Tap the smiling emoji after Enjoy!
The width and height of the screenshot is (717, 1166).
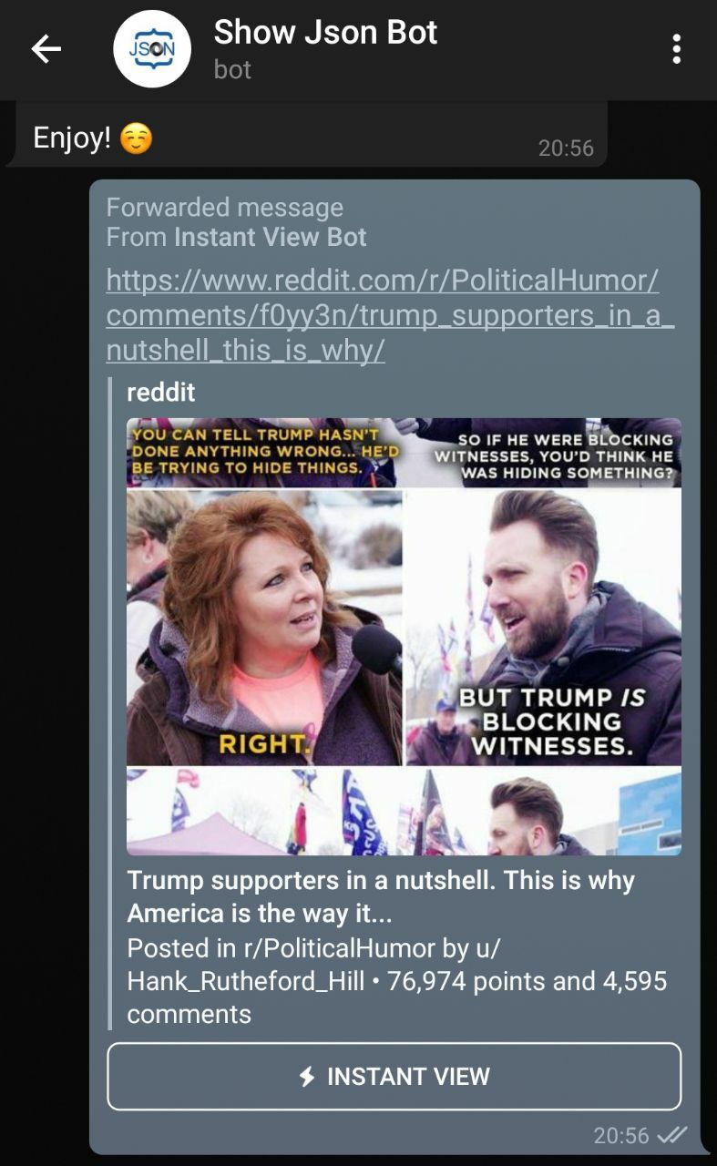point(137,138)
